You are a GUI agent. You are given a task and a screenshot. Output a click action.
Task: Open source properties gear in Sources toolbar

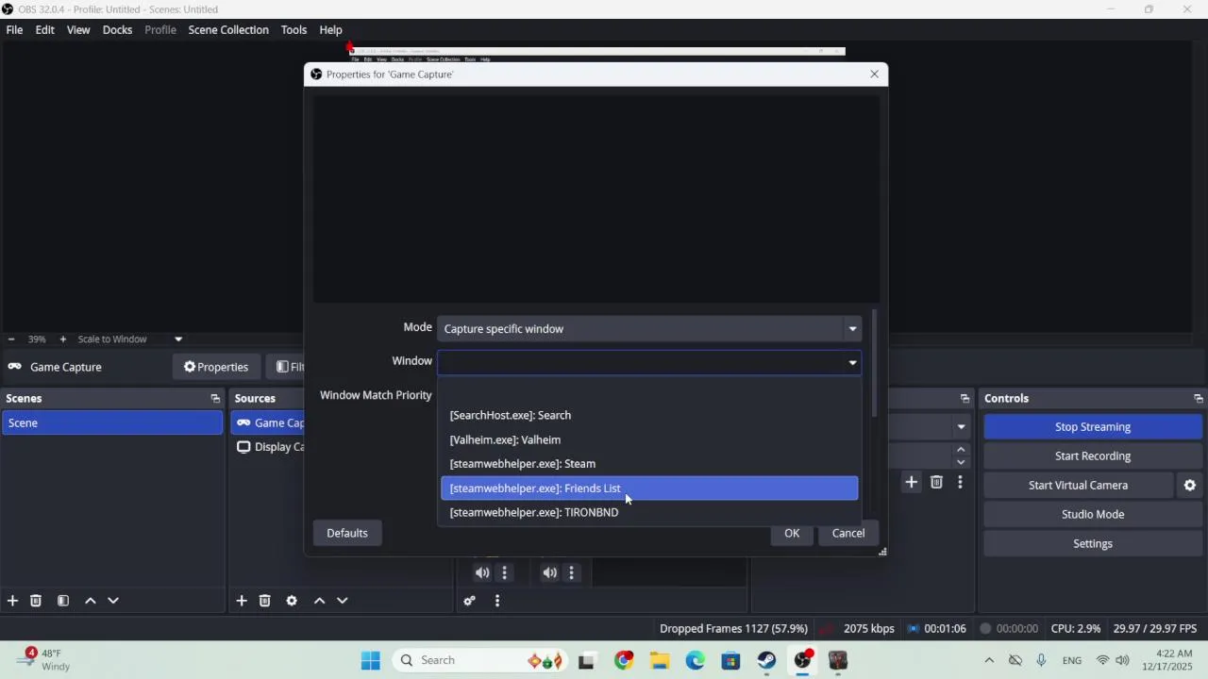coord(292,601)
